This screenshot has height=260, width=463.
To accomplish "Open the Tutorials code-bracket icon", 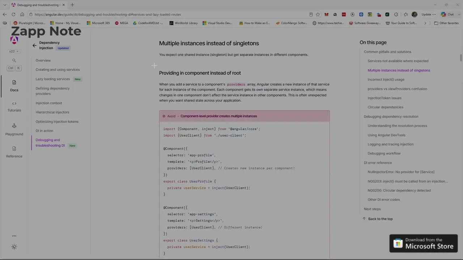I will [x=14, y=103].
